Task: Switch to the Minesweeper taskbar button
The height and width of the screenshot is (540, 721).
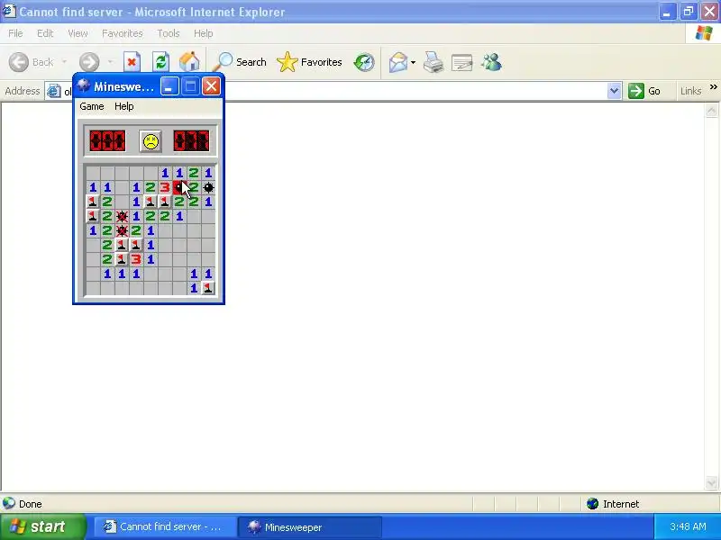Action: pos(309,526)
